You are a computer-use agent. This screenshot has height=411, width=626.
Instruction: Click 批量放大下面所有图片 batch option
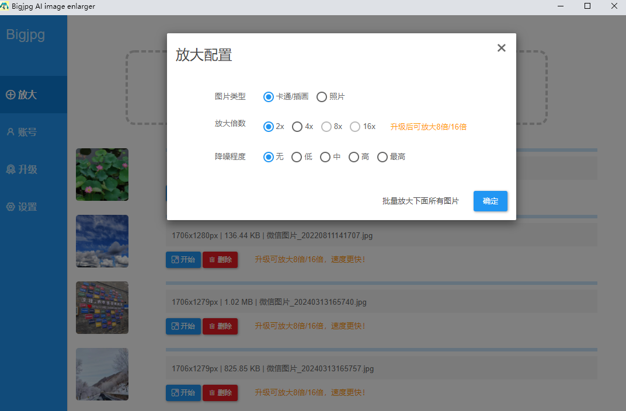pyautogui.click(x=420, y=201)
